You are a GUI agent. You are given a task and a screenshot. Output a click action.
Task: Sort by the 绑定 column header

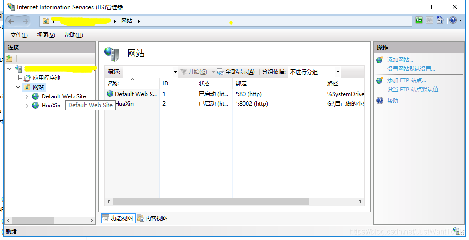click(278, 83)
